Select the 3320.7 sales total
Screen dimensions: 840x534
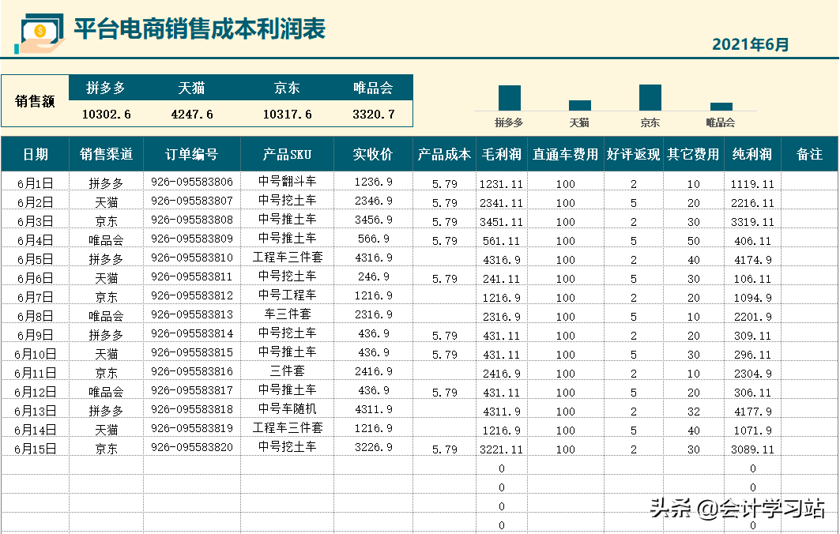pos(374,114)
